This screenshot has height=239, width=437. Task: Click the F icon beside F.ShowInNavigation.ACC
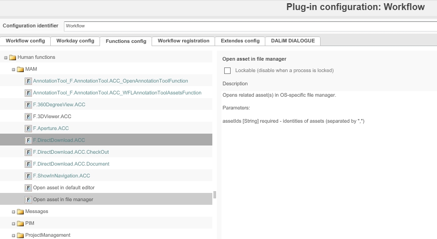28,176
